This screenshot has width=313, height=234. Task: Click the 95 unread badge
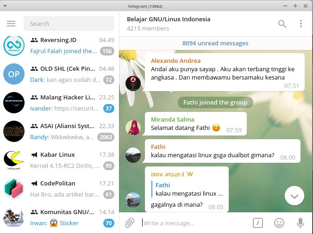point(109,166)
